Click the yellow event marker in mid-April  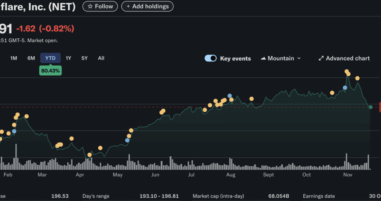[x=100, y=148]
